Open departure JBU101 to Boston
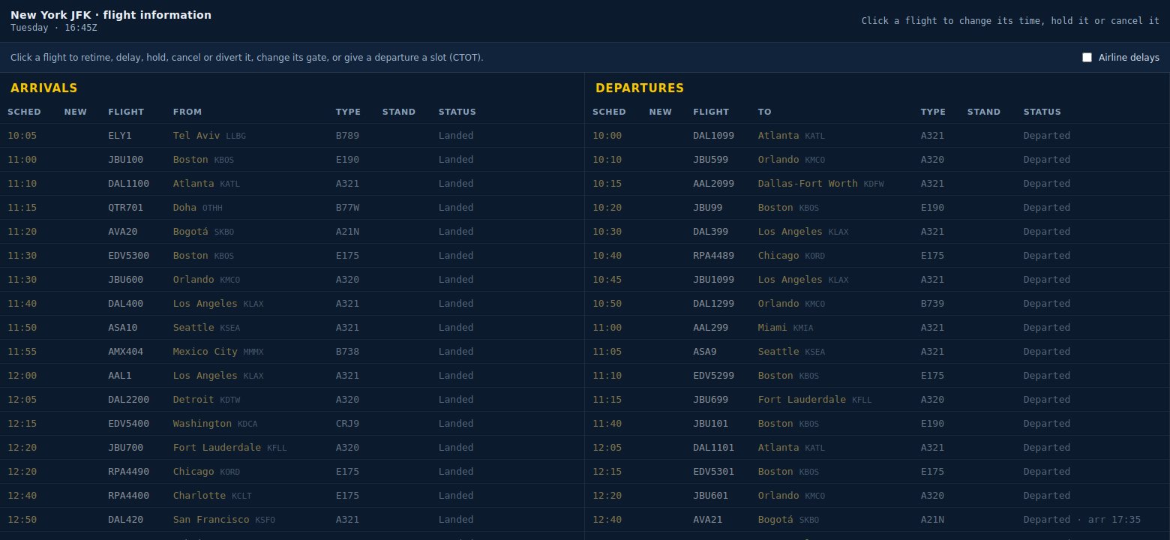The image size is (1170, 540). (877, 424)
